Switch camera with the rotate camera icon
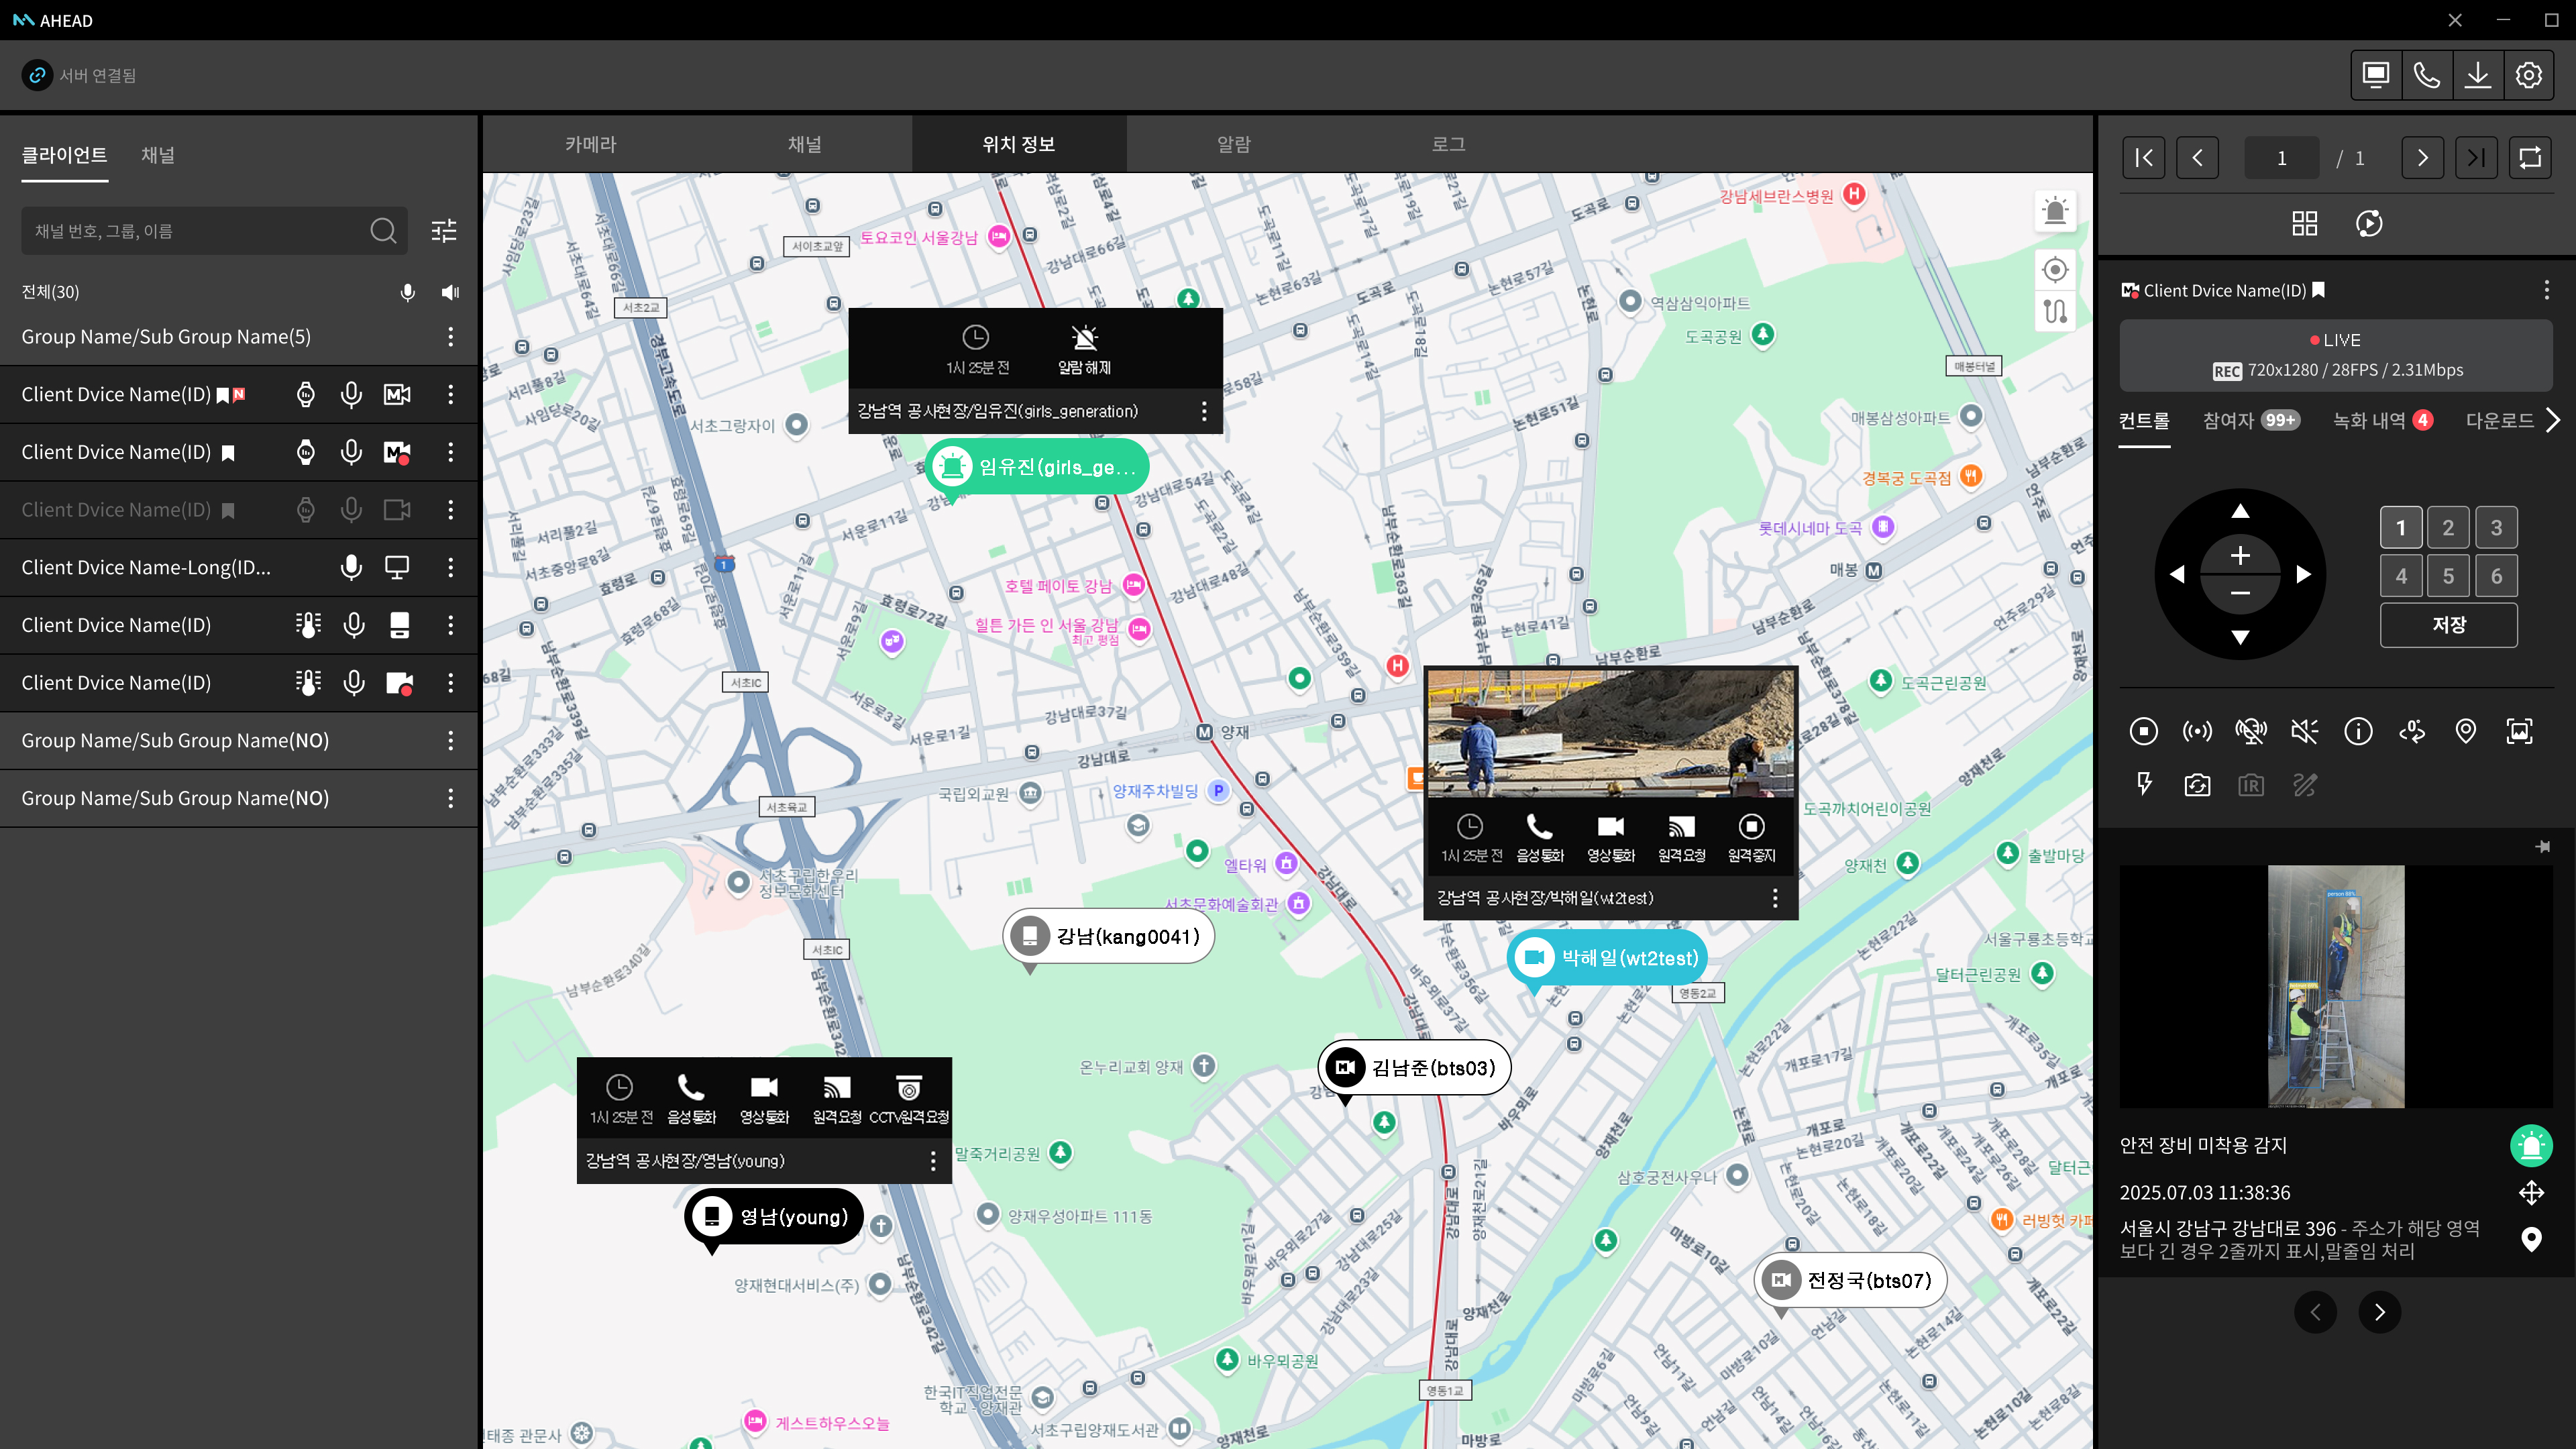Viewport: 2576px width, 1449px height. point(2197,785)
